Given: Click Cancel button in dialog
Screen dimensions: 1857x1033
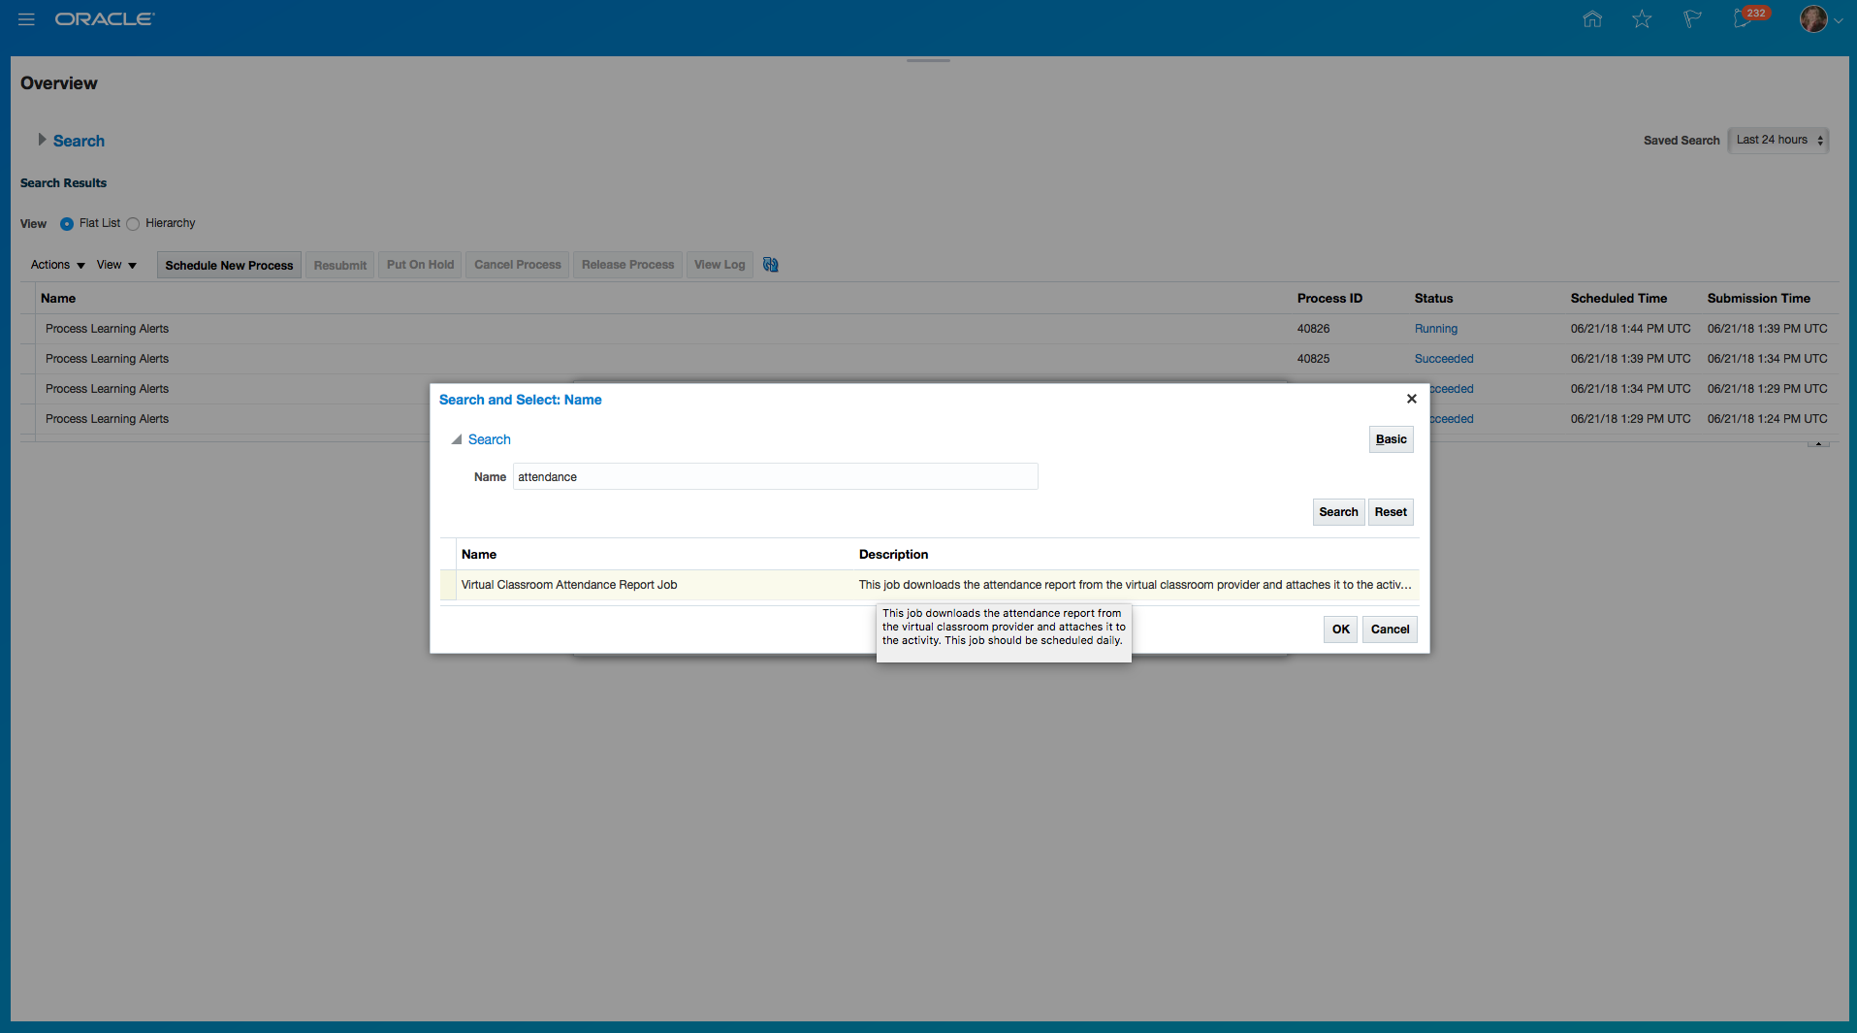Looking at the screenshot, I should point(1390,629).
